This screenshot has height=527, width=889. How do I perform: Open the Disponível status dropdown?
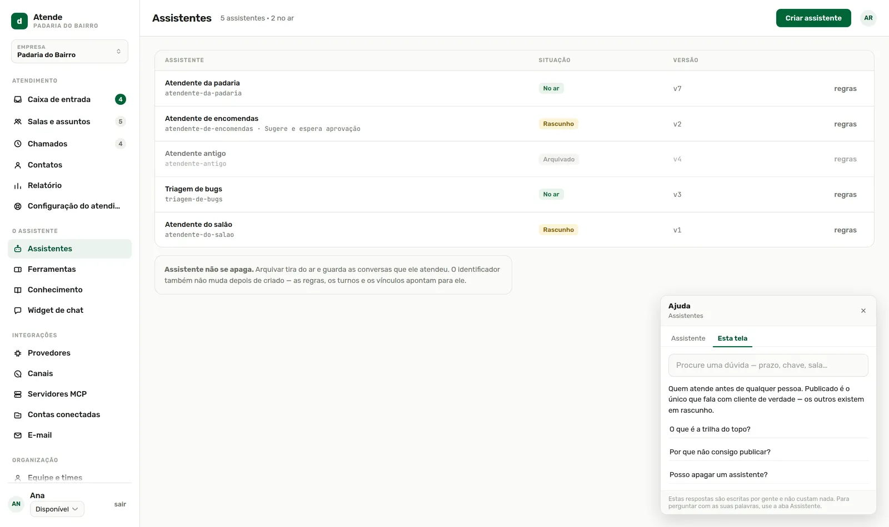[x=57, y=509]
